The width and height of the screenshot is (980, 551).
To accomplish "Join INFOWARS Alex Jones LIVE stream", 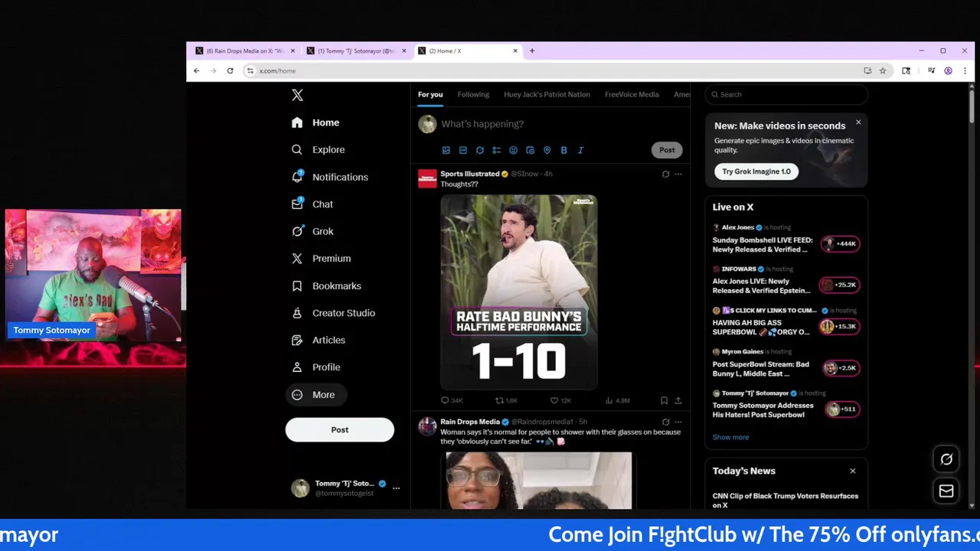I will point(786,280).
